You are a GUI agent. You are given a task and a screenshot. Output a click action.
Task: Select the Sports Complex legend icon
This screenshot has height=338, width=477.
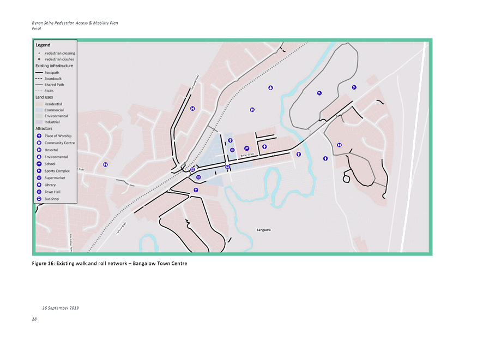click(39, 171)
